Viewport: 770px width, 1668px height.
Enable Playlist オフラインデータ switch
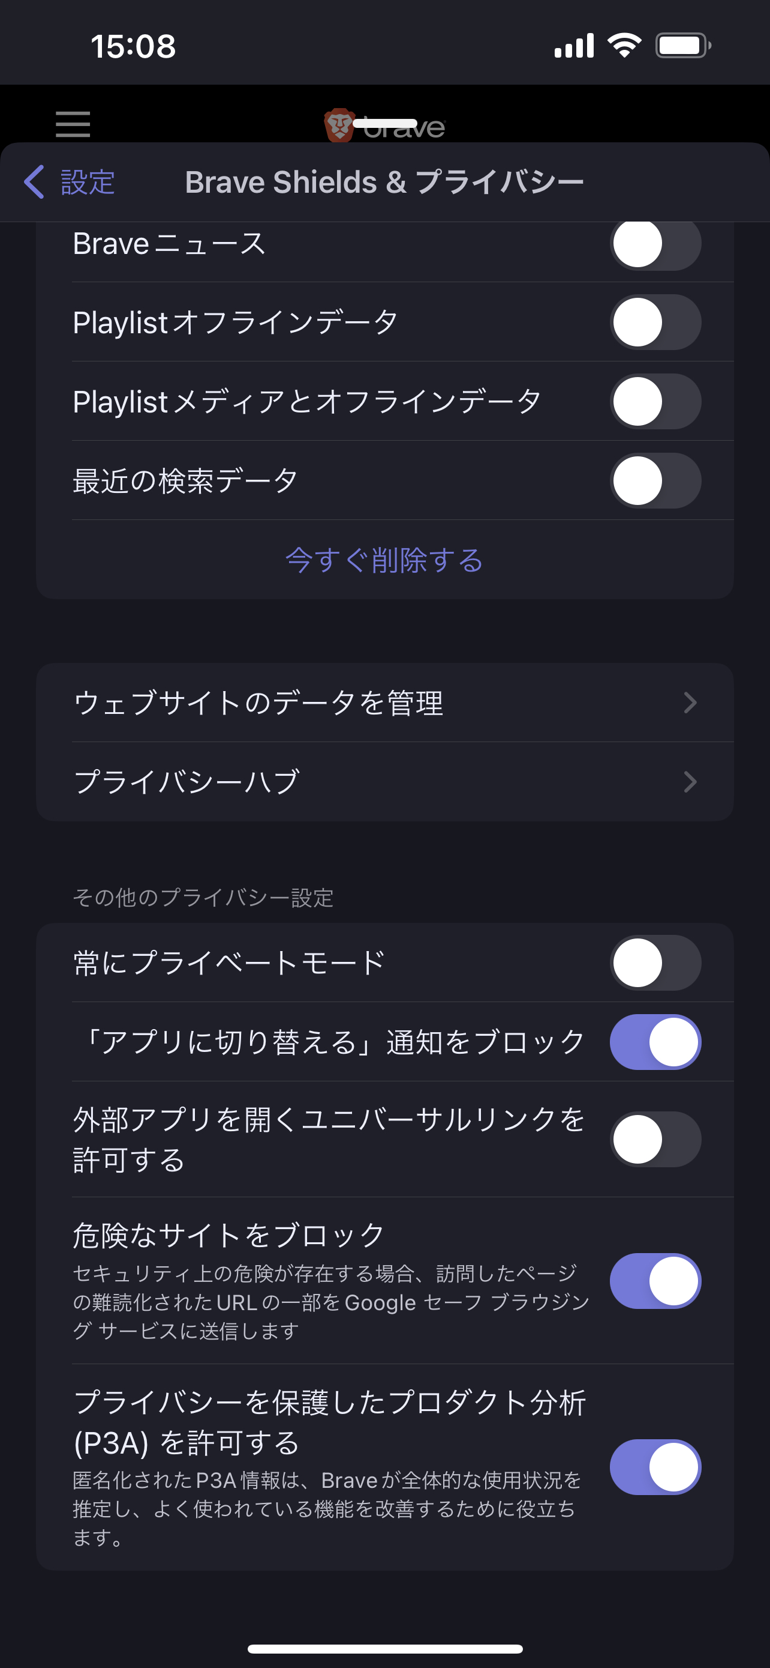point(655,322)
